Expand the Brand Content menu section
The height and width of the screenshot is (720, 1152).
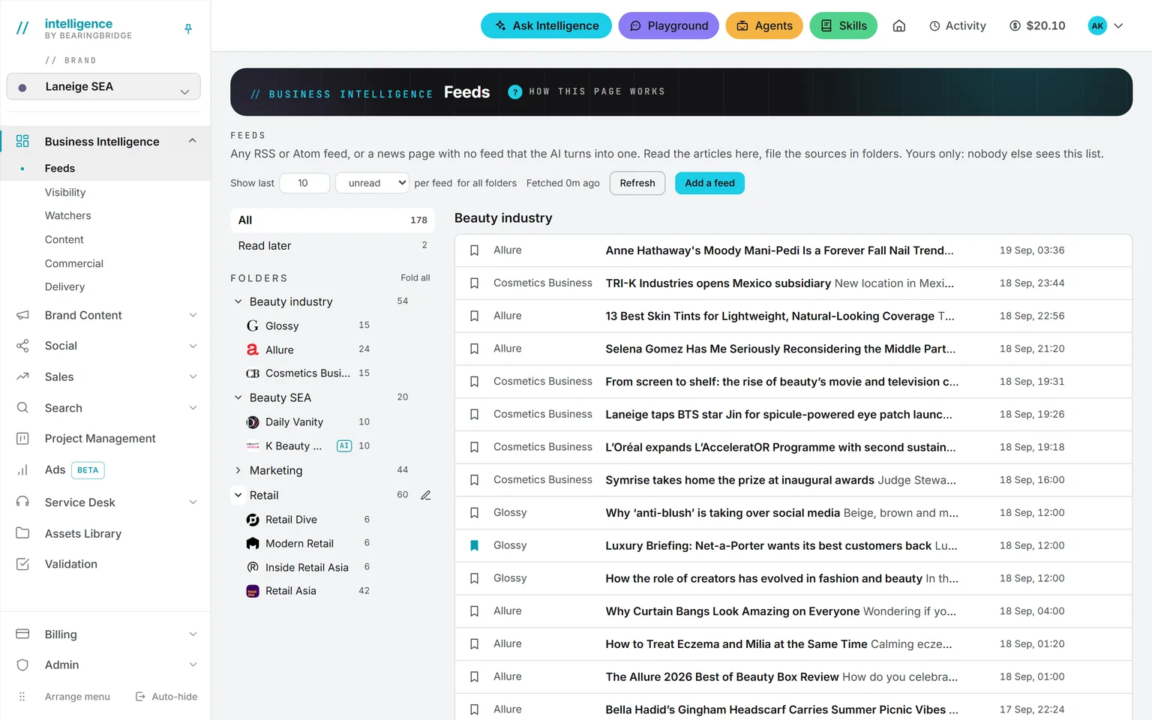tap(193, 316)
